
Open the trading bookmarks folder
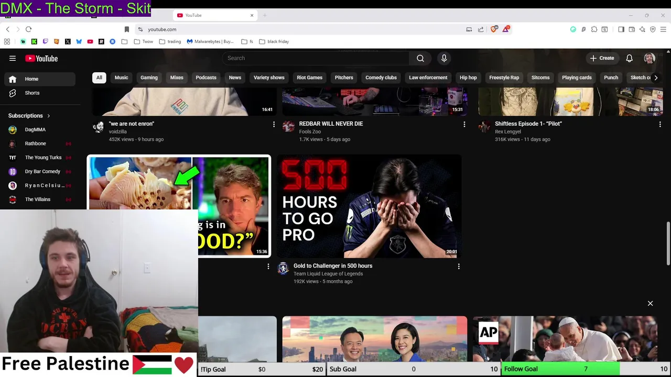[170, 41]
